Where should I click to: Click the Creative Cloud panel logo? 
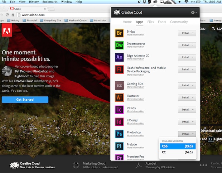(x=117, y=12)
